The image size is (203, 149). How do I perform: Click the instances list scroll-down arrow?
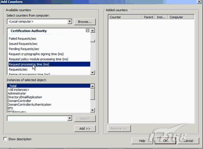[93, 110]
